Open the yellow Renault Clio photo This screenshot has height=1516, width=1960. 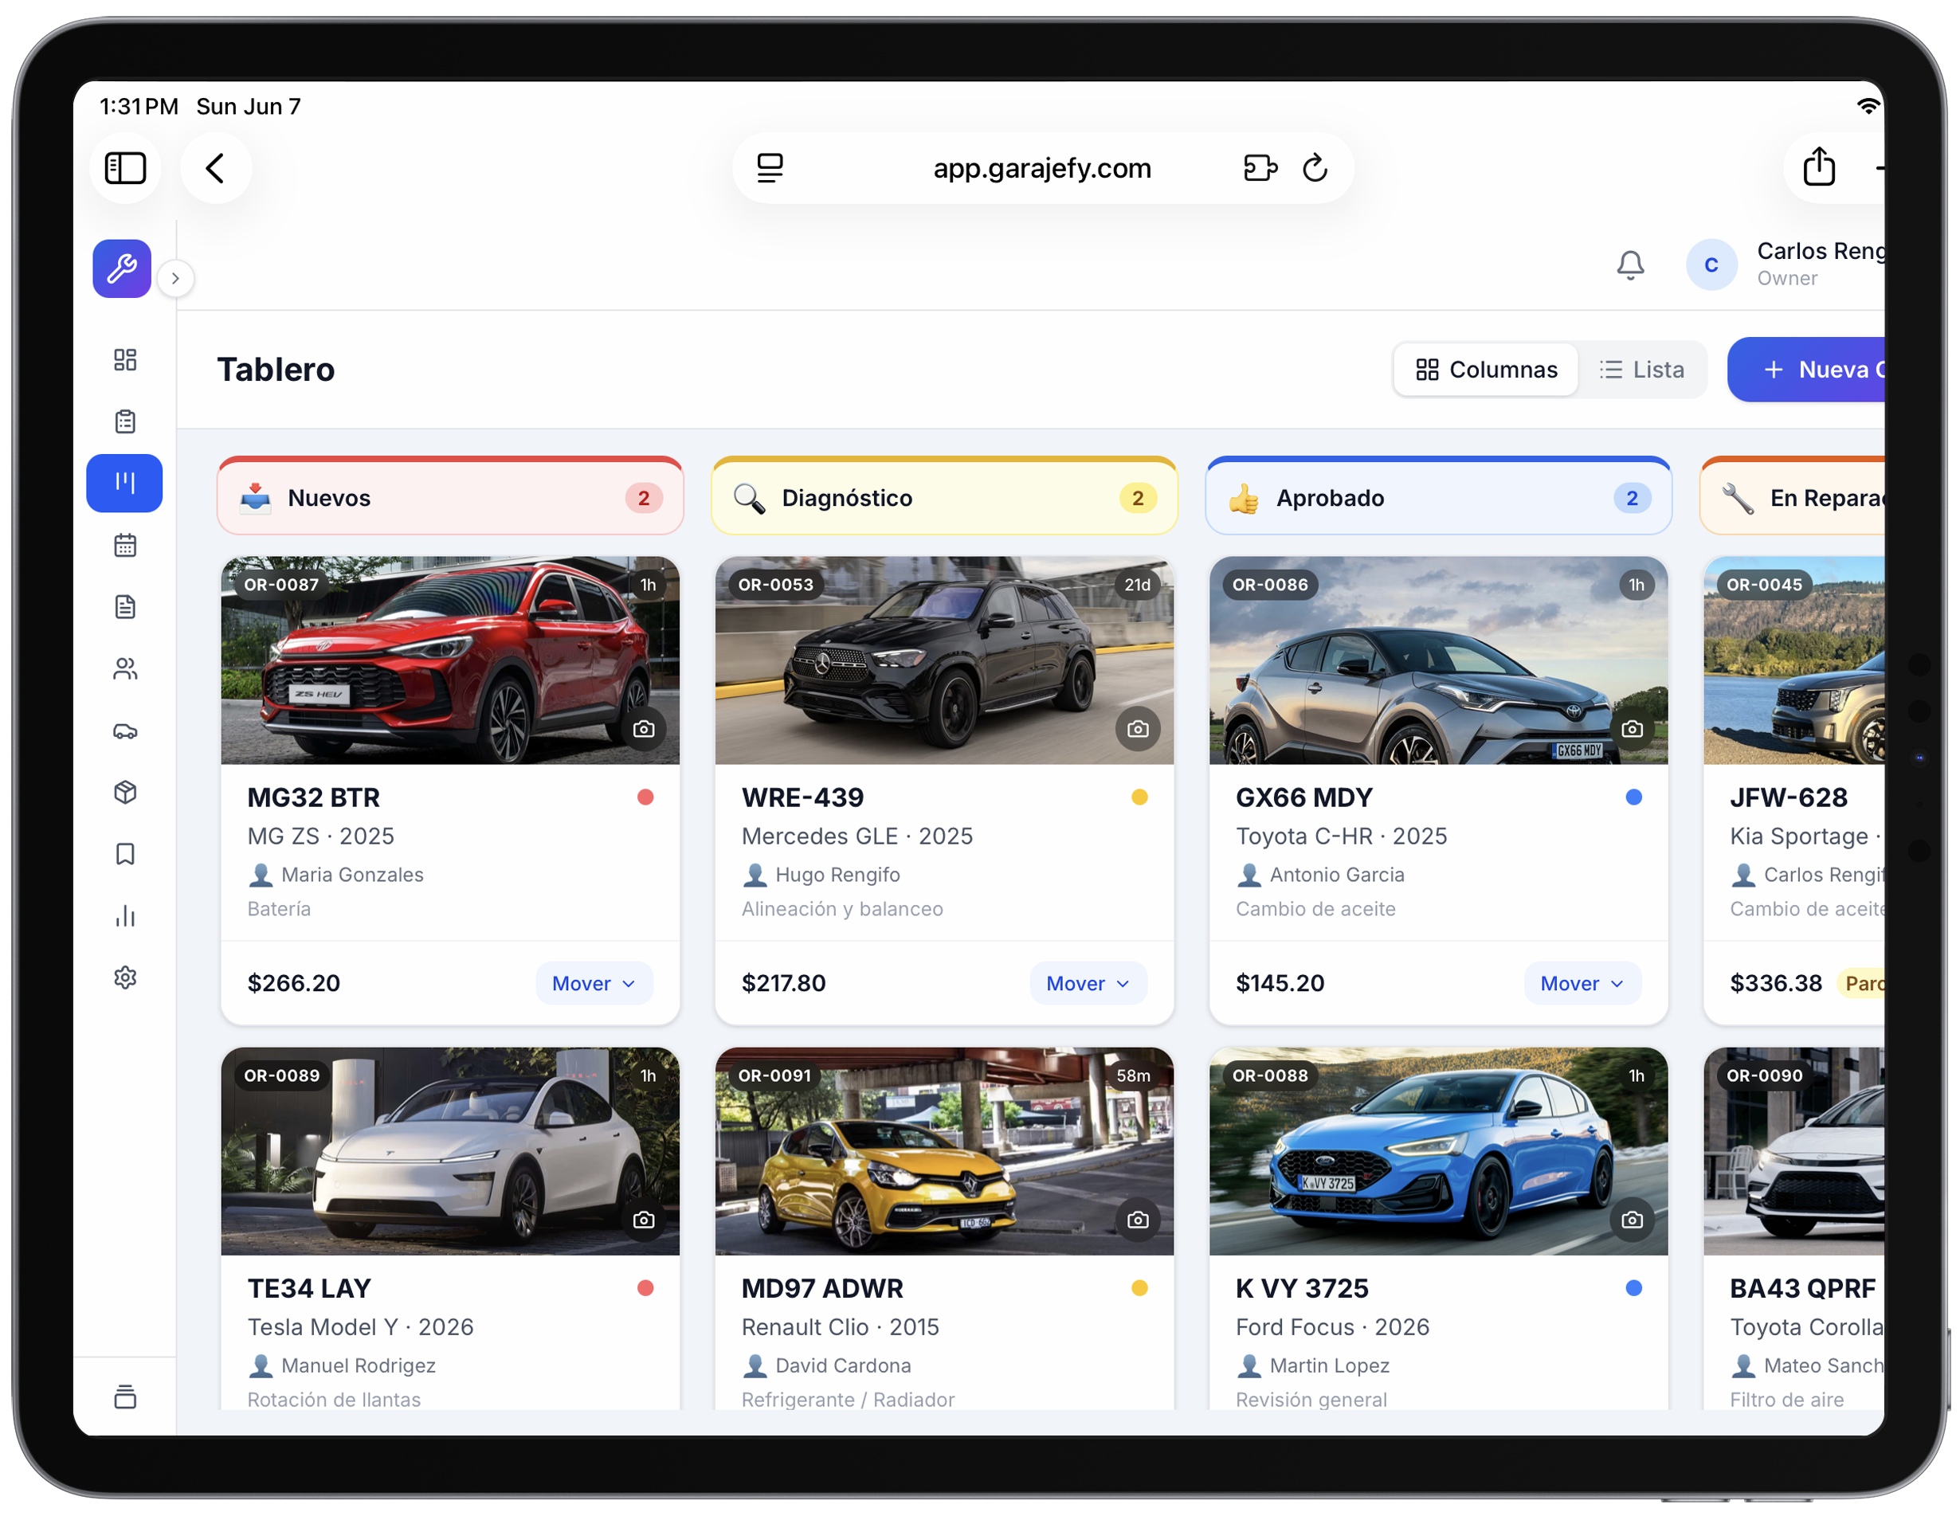pyautogui.click(x=944, y=1152)
